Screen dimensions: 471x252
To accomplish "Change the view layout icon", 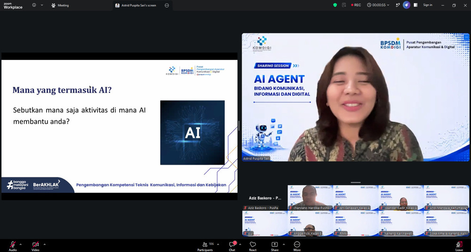I will (416, 5).
